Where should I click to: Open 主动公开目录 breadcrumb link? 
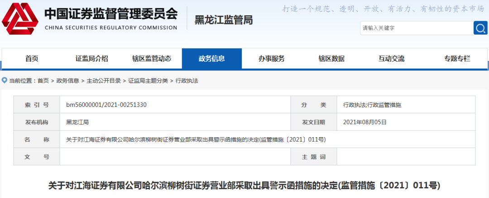(104, 81)
